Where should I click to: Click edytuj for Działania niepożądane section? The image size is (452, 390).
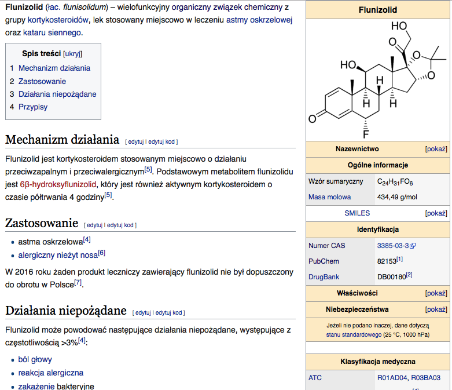coord(143,312)
